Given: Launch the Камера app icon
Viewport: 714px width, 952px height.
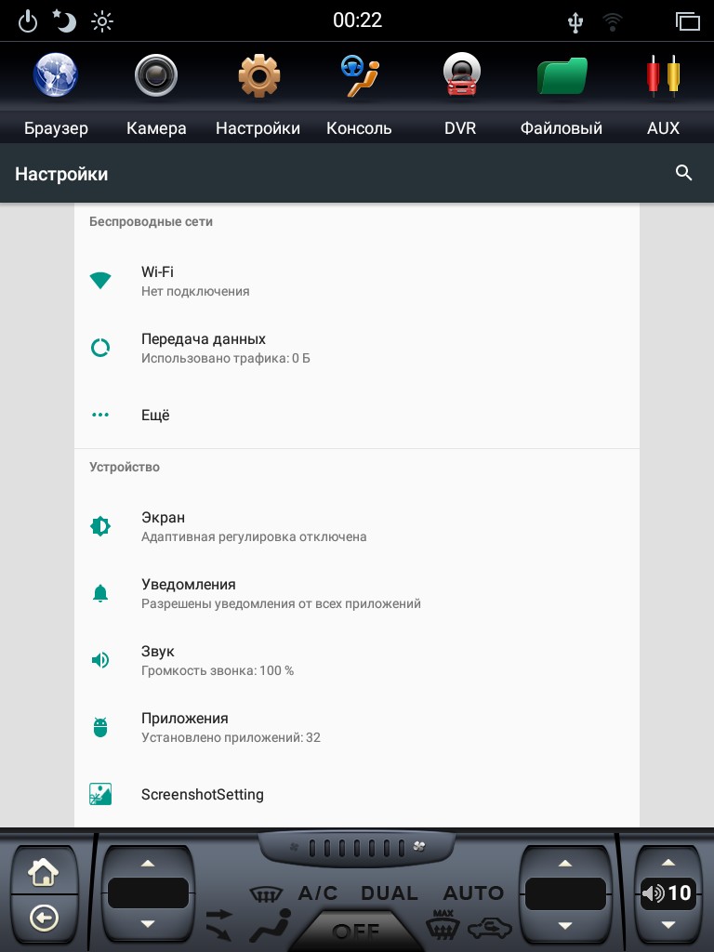Looking at the screenshot, I should point(156,75).
